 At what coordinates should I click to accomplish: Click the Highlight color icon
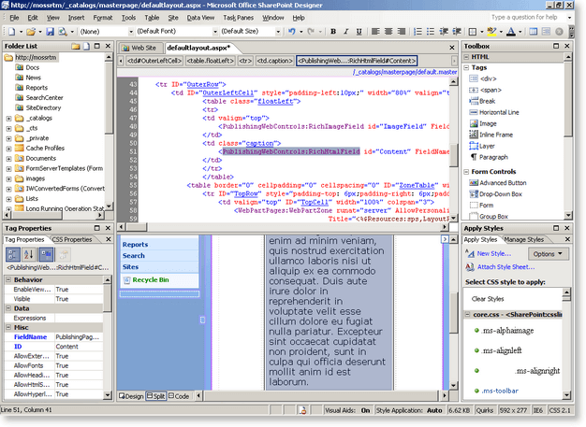coord(491,32)
